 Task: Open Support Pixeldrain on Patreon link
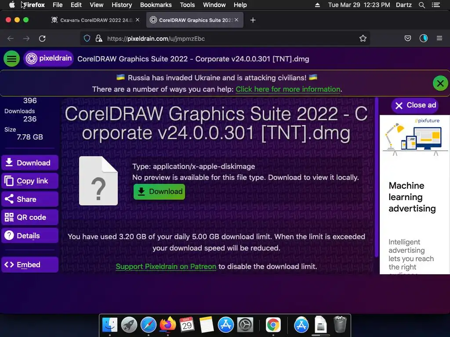point(166,266)
